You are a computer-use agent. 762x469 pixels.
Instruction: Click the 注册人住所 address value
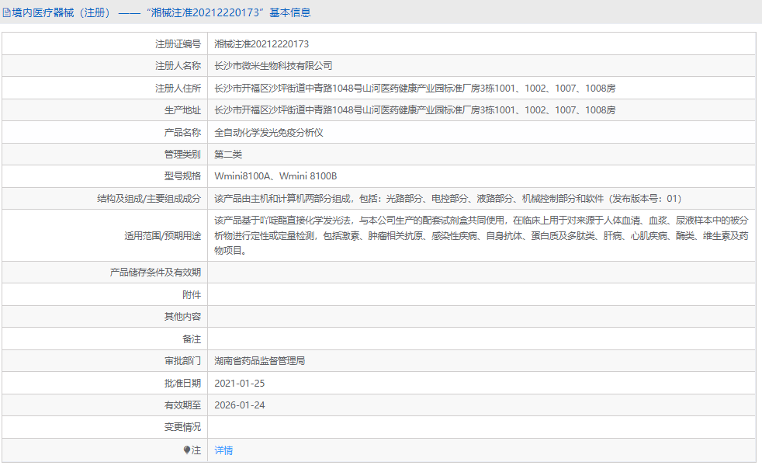pyautogui.click(x=415, y=89)
